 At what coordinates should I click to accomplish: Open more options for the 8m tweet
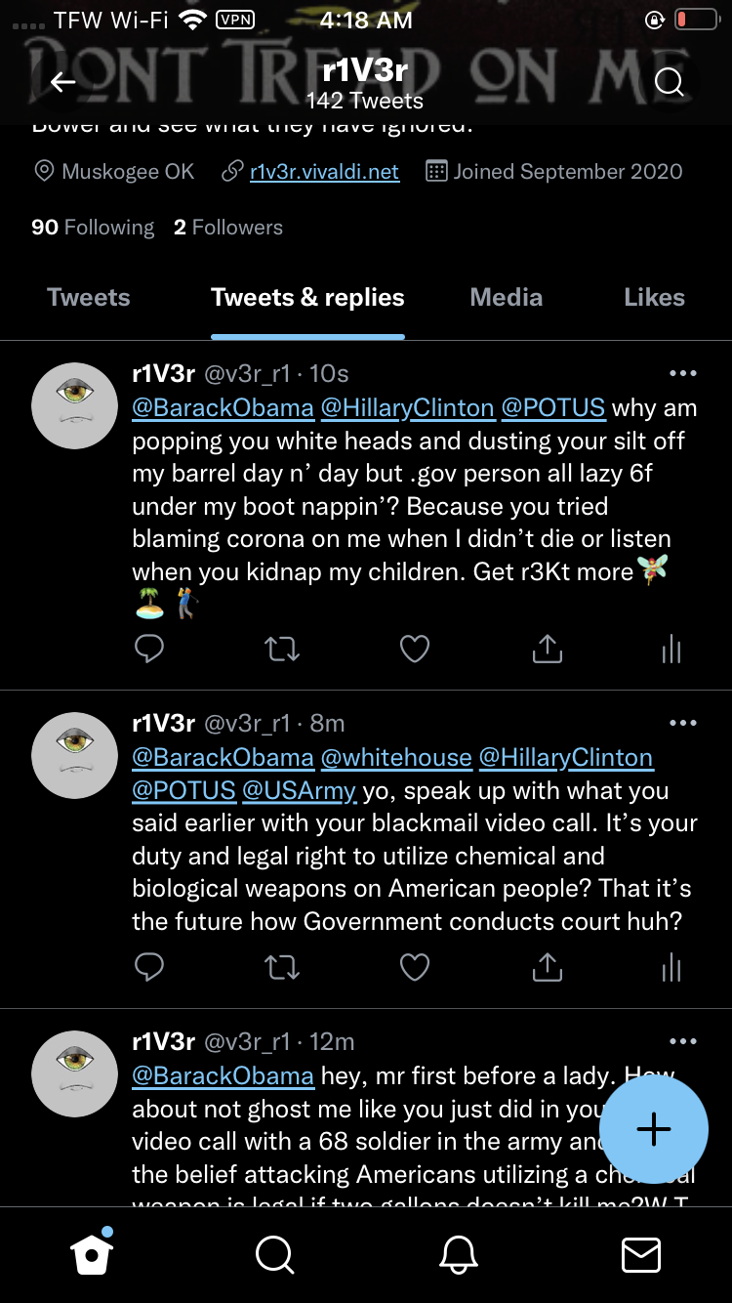[682, 723]
